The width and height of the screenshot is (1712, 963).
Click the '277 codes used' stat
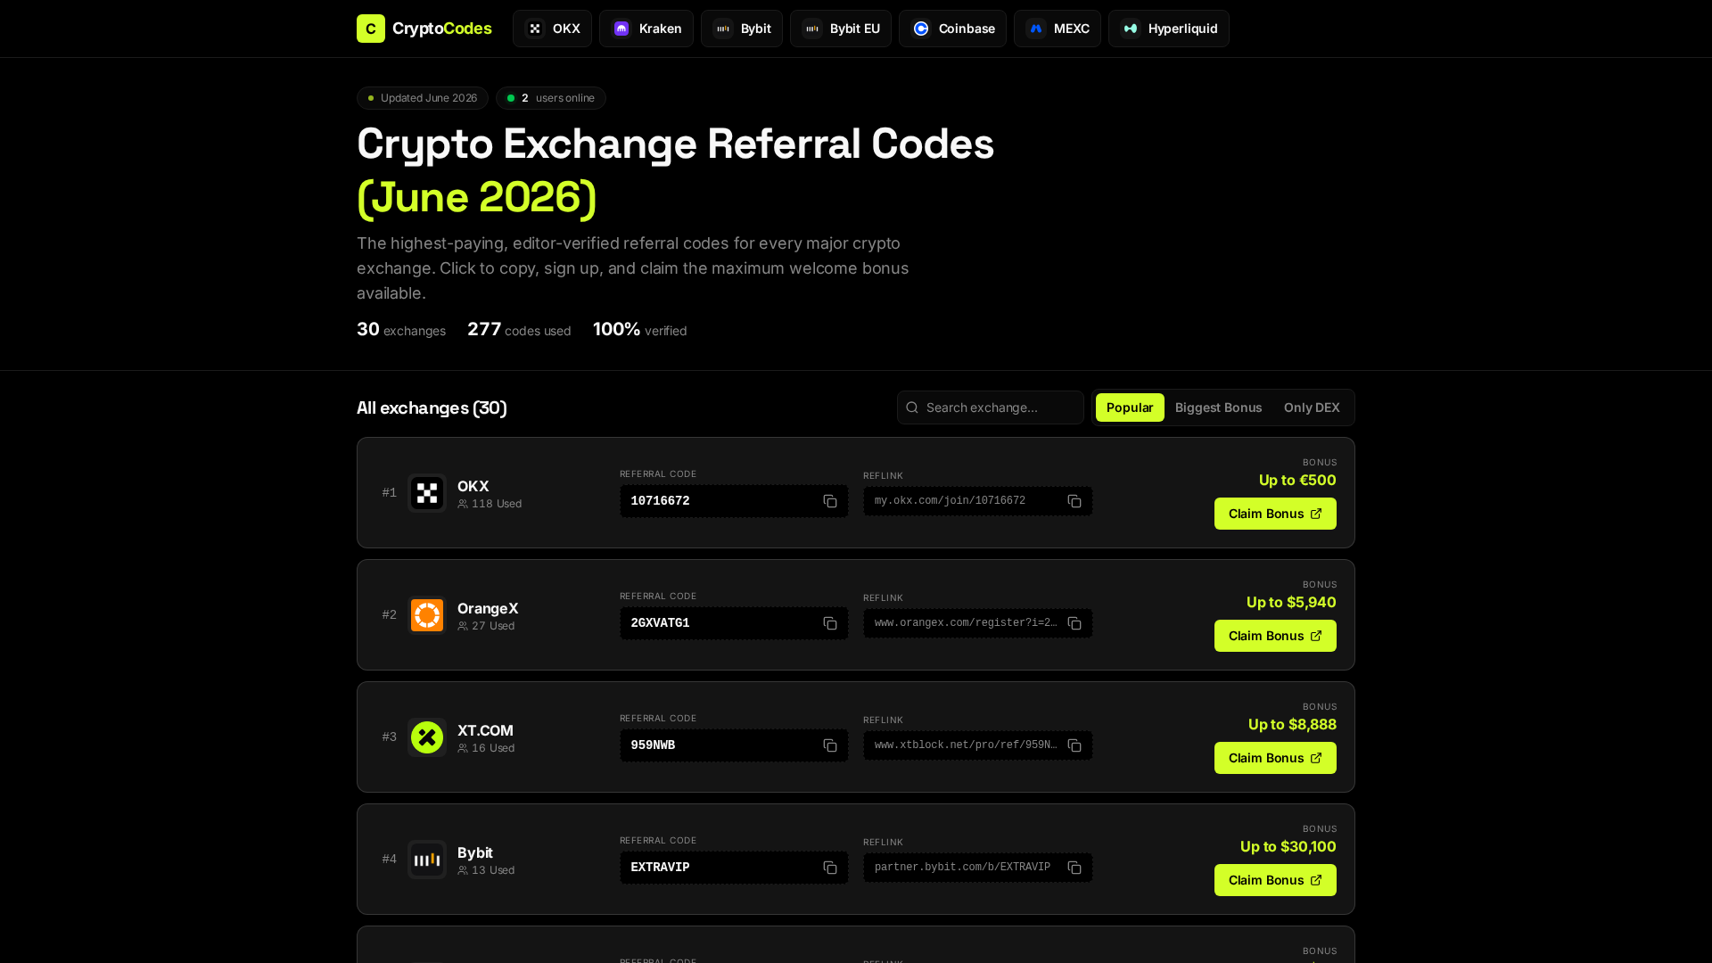[519, 330]
